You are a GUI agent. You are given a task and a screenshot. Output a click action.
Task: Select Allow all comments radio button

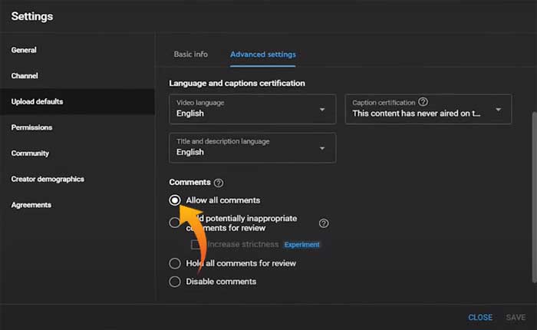(175, 200)
